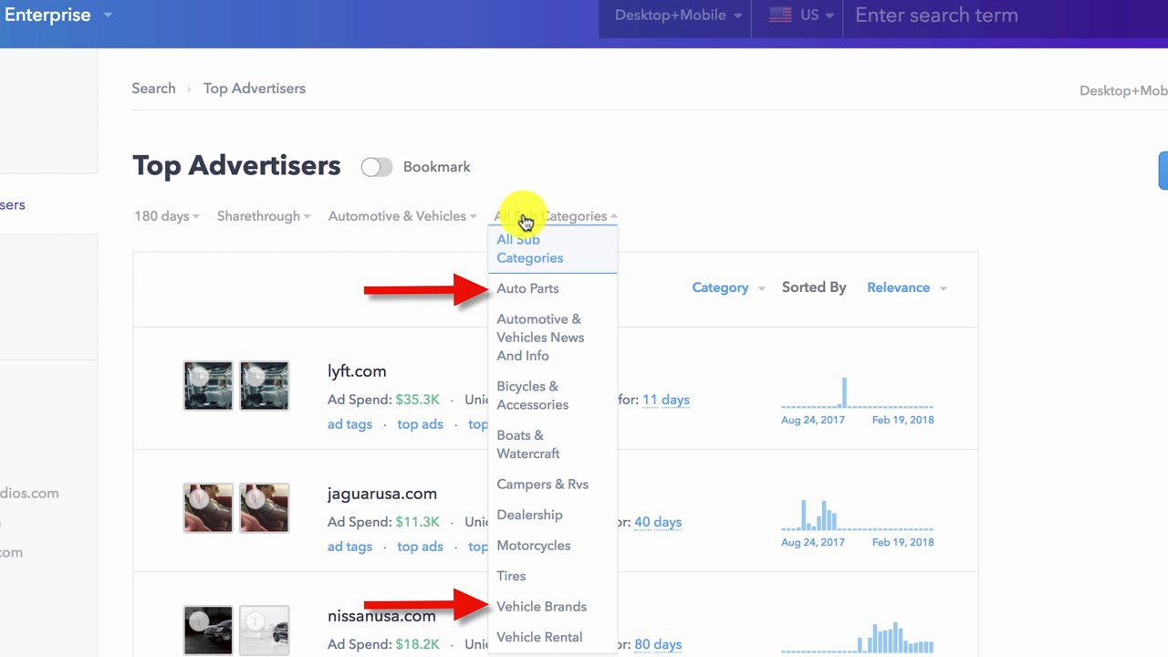
Task: Open second lyft.com ad thumbnail
Action: 265,385
